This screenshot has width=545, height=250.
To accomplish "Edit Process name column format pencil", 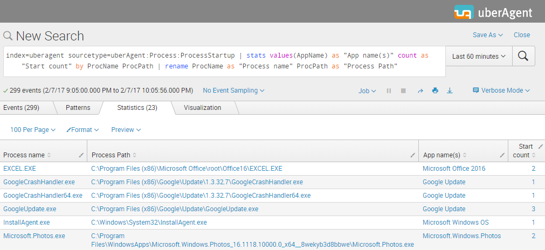I will point(81,155).
